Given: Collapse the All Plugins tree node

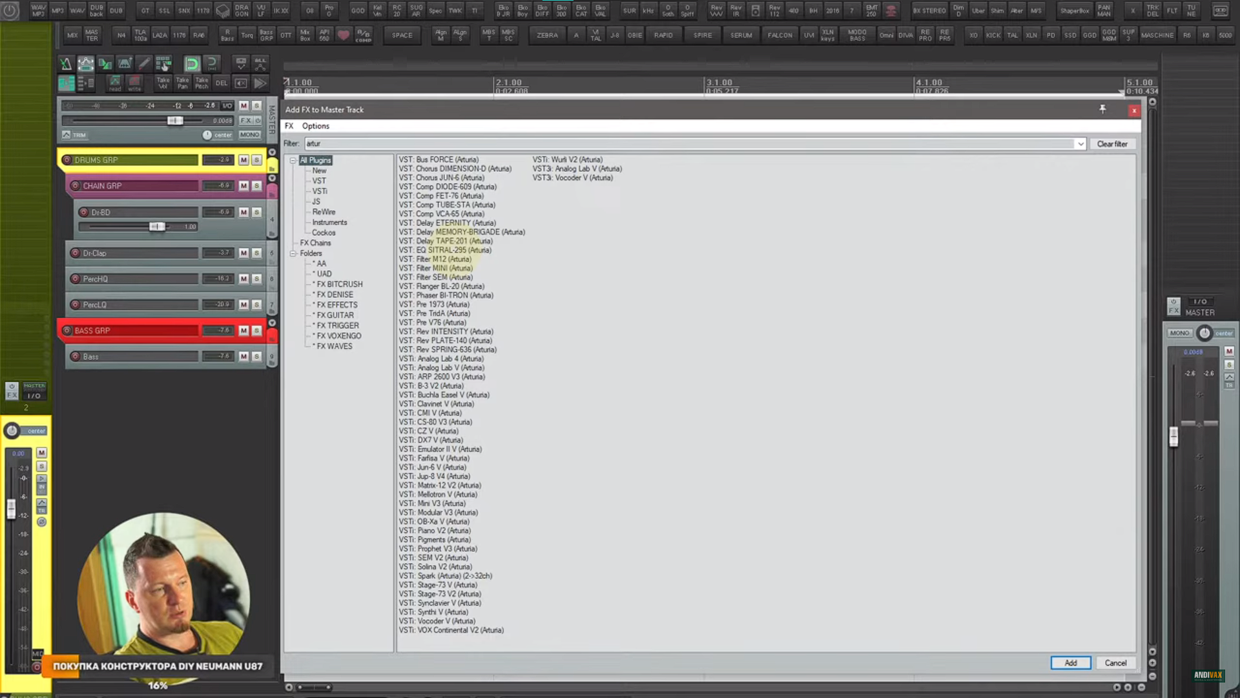Looking at the screenshot, I should point(293,160).
